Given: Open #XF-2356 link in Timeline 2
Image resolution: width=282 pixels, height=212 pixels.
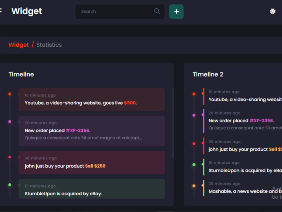Looking at the screenshot, I should click(x=262, y=121).
